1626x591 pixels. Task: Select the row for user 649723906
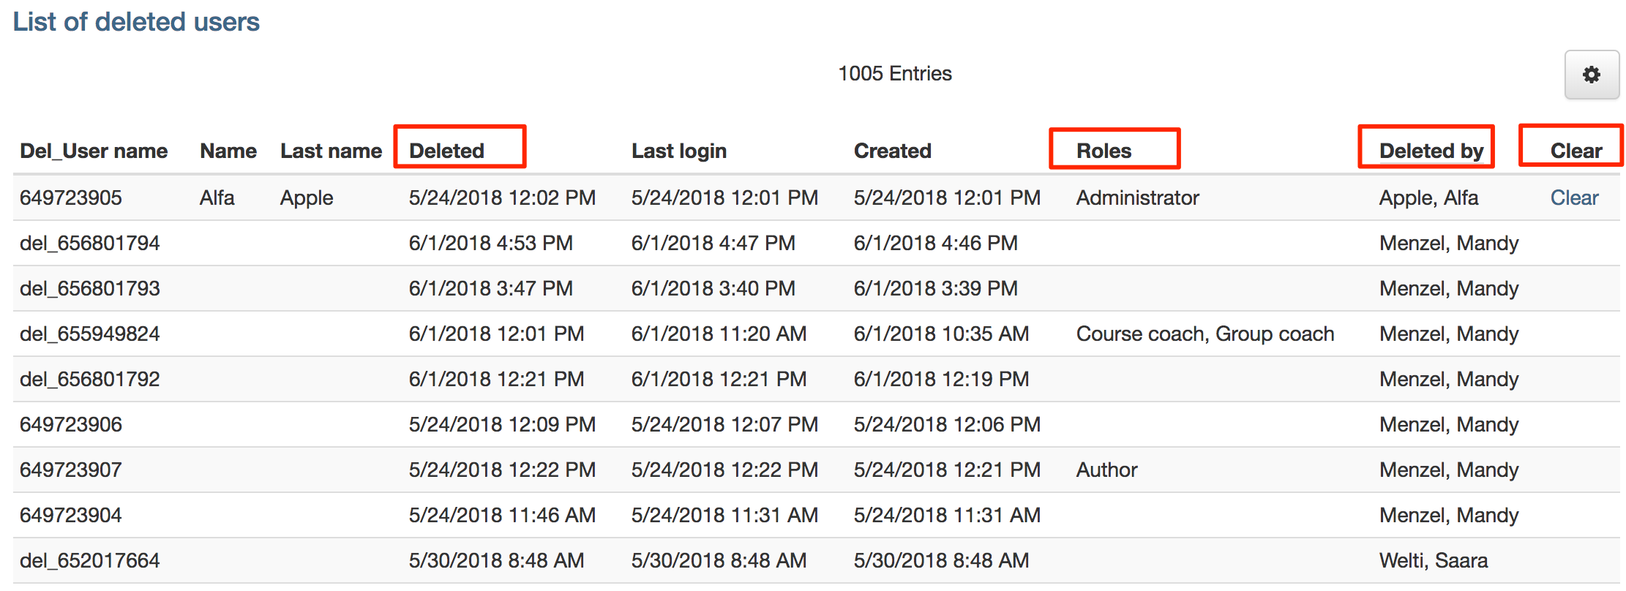click(817, 424)
